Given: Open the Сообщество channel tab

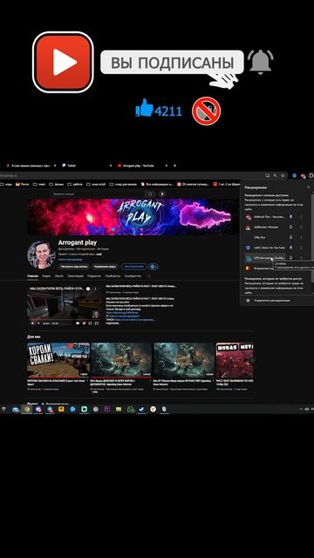Looking at the screenshot, I should tap(133, 276).
